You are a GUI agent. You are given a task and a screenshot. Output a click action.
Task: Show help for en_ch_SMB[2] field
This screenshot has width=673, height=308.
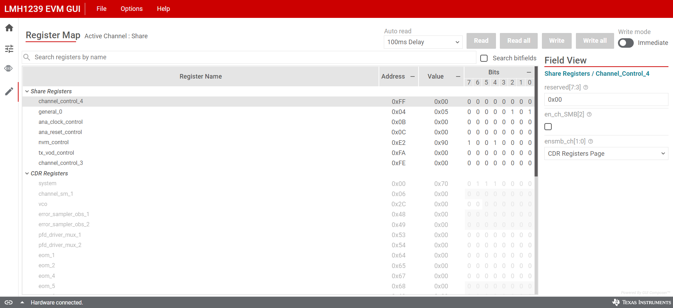[589, 114]
